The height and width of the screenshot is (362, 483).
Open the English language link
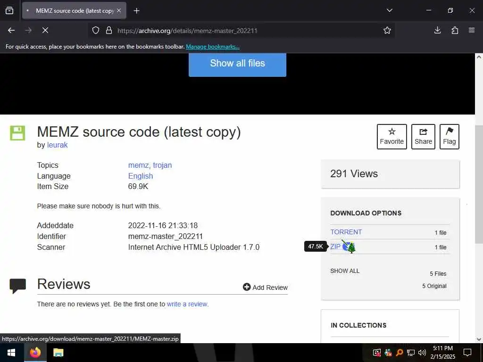[x=141, y=176]
